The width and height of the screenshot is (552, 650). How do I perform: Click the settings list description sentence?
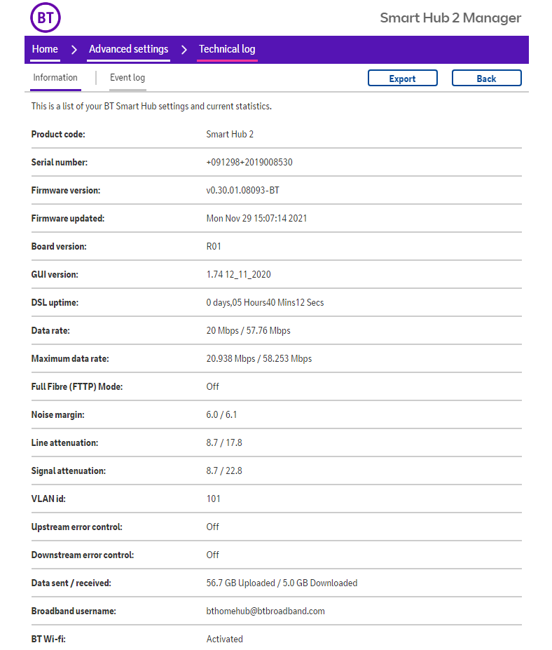click(x=151, y=106)
